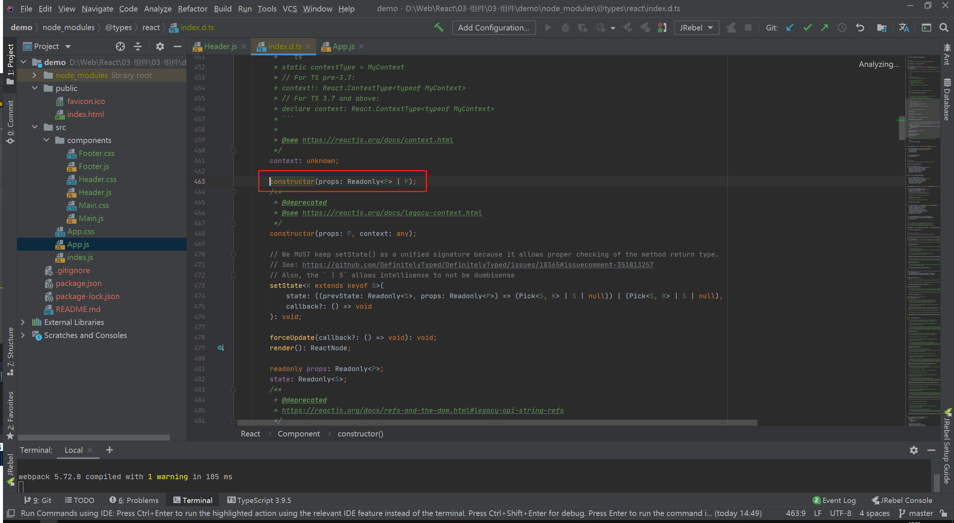Click the UTF-8 encoding status entry
This screenshot has width=954, height=523.
point(840,513)
